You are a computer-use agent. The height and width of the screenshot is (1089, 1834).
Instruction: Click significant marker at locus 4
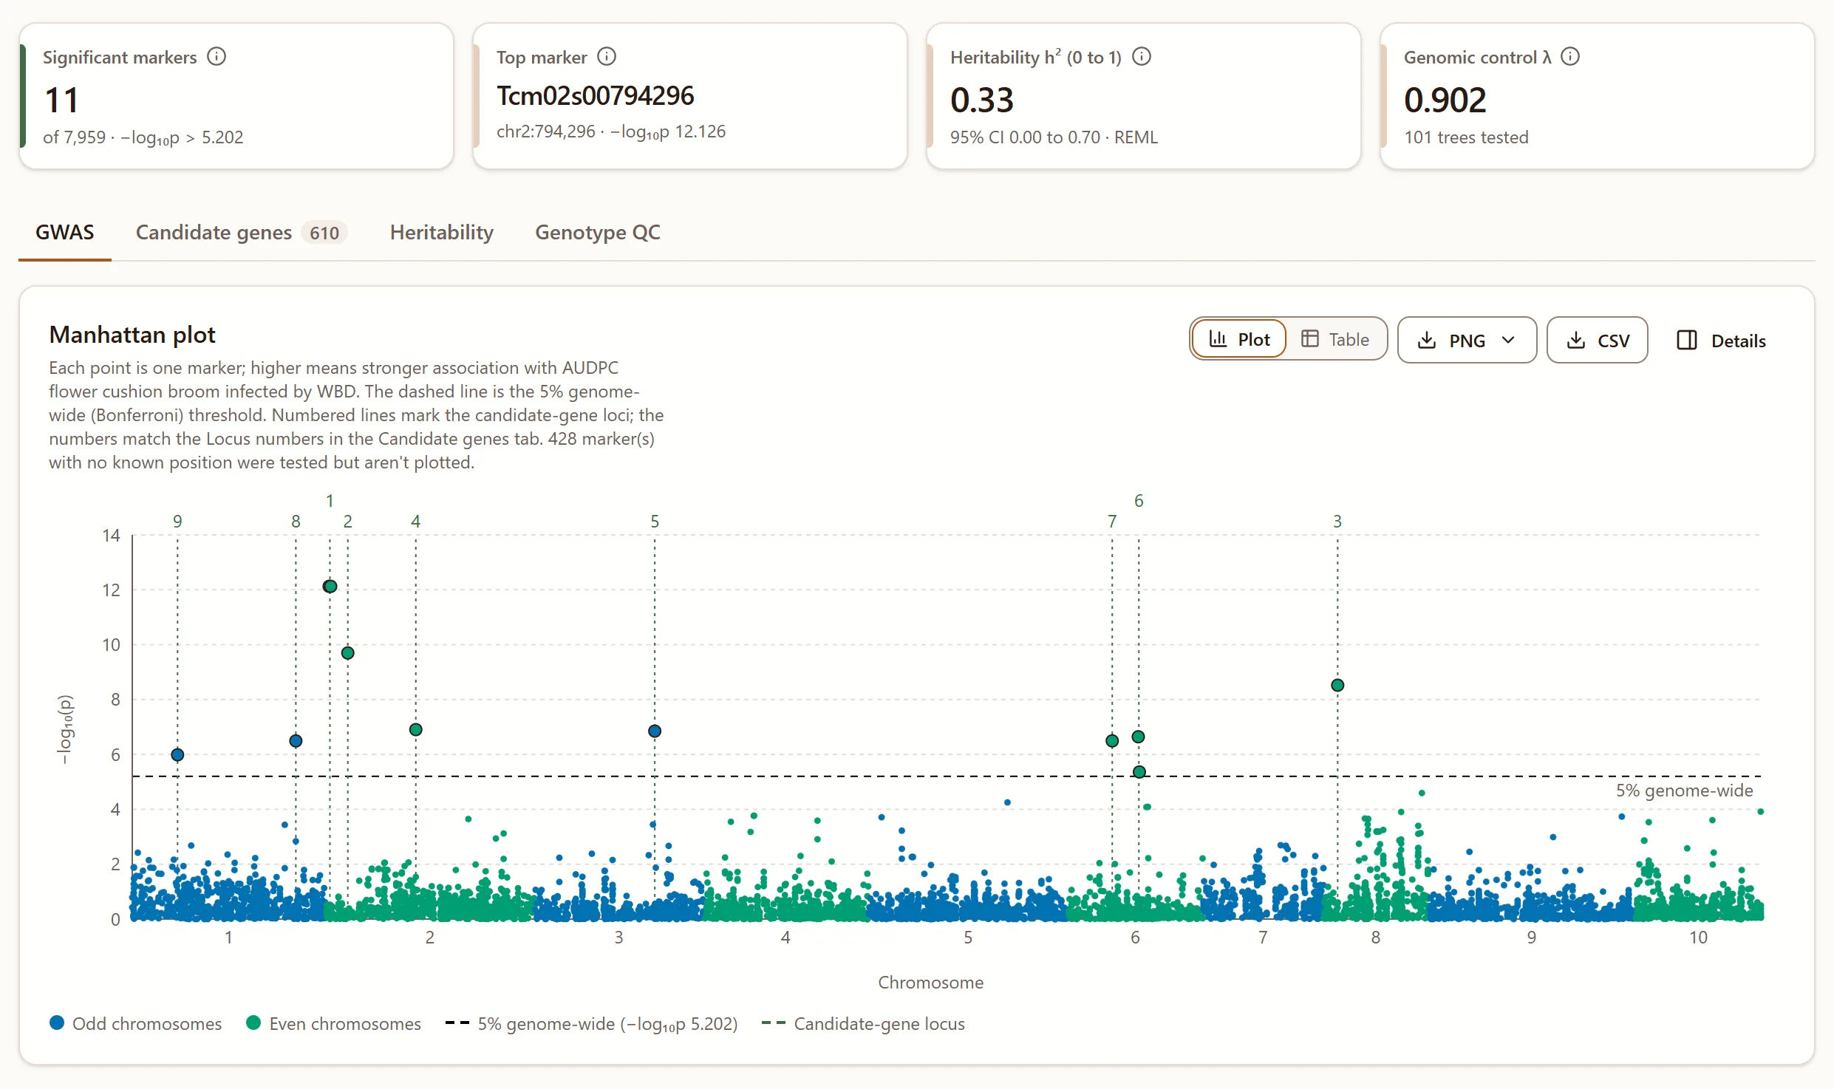416,730
